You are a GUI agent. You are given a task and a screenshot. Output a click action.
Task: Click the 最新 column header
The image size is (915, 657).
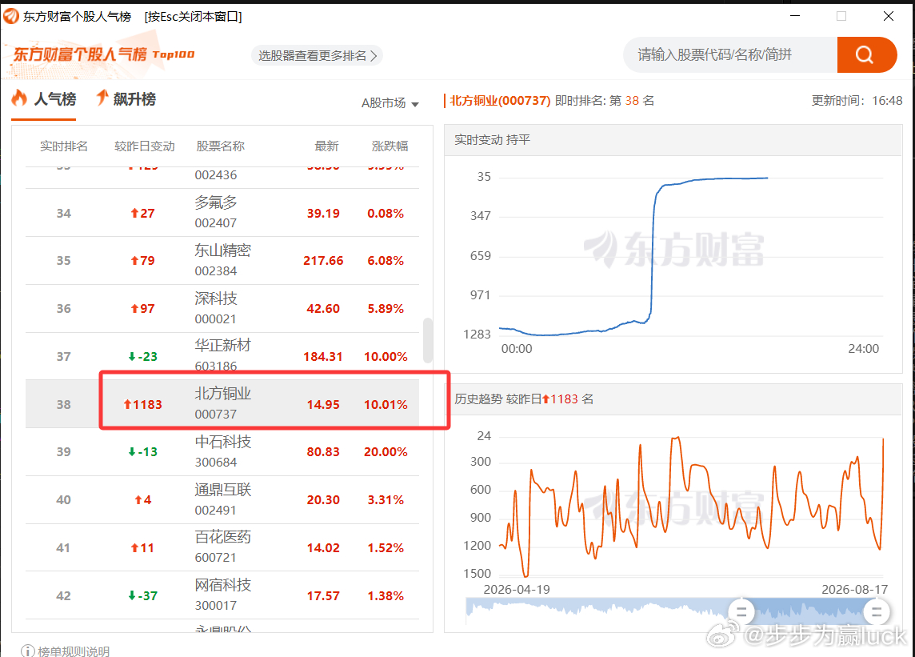(x=326, y=146)
